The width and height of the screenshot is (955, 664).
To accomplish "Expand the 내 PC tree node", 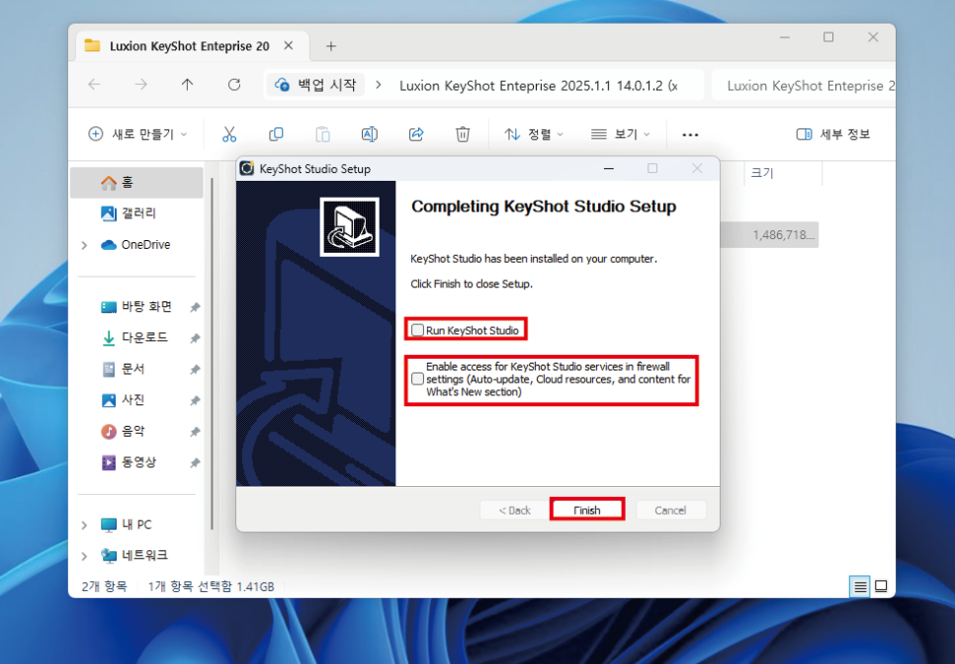I will click(x=84, y=526).
